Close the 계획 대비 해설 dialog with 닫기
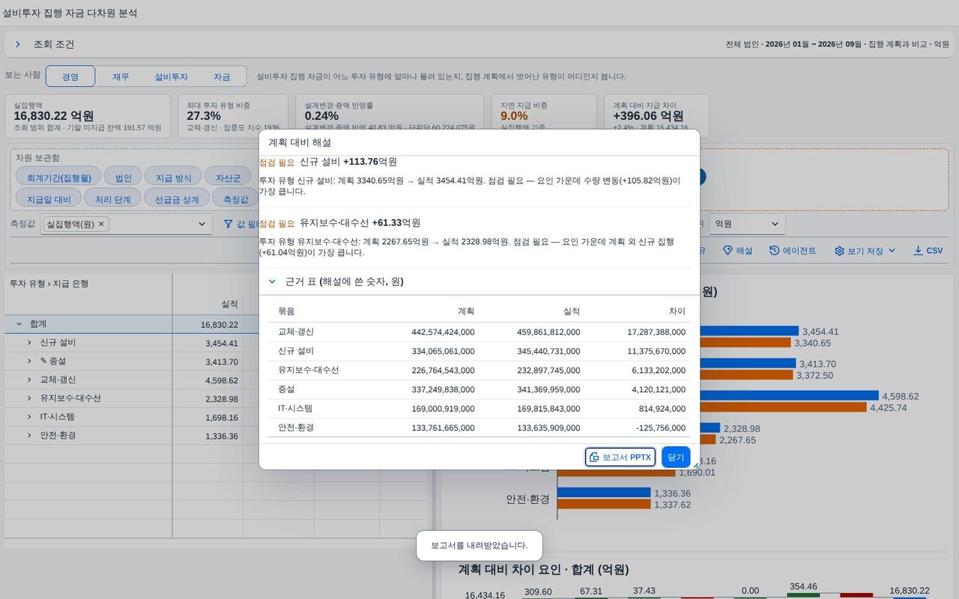Image resolution: width=959 pixels, height=599 pixels. 676,457
